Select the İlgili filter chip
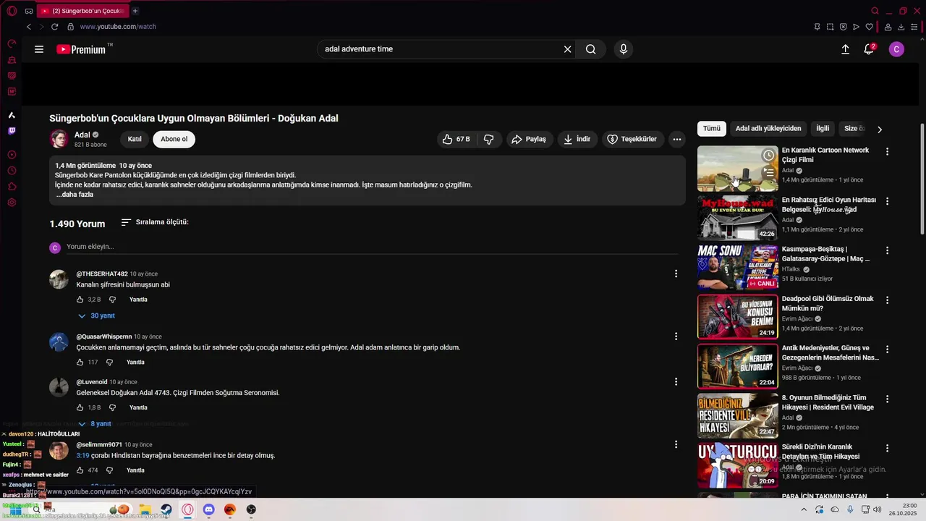The image size is (926, 521). coord(823,129)
